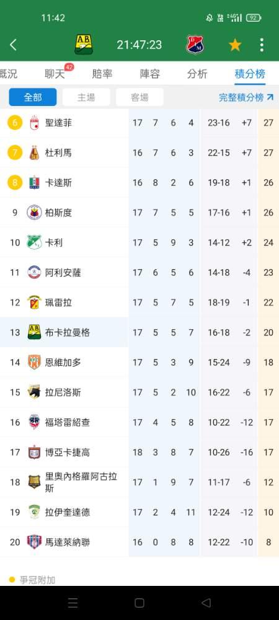Open the 布卡拉曼格 team row
The image size is (279, 620).
click(139, 332)
